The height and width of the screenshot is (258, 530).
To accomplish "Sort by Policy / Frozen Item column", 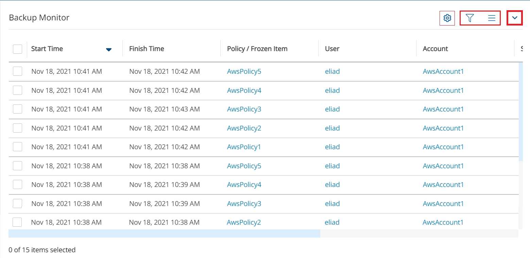I will pos(257,49).
